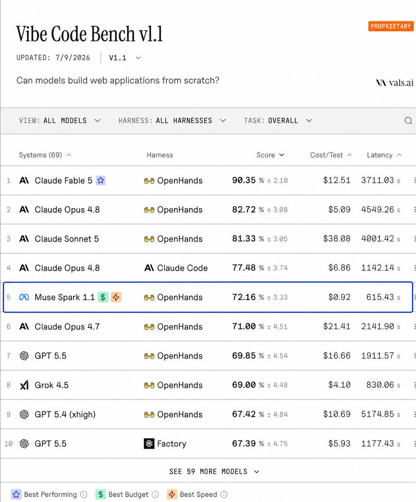Open the View: All Models dropdown
This screenshot has width=416, height=502.
(x=60, y=120)
